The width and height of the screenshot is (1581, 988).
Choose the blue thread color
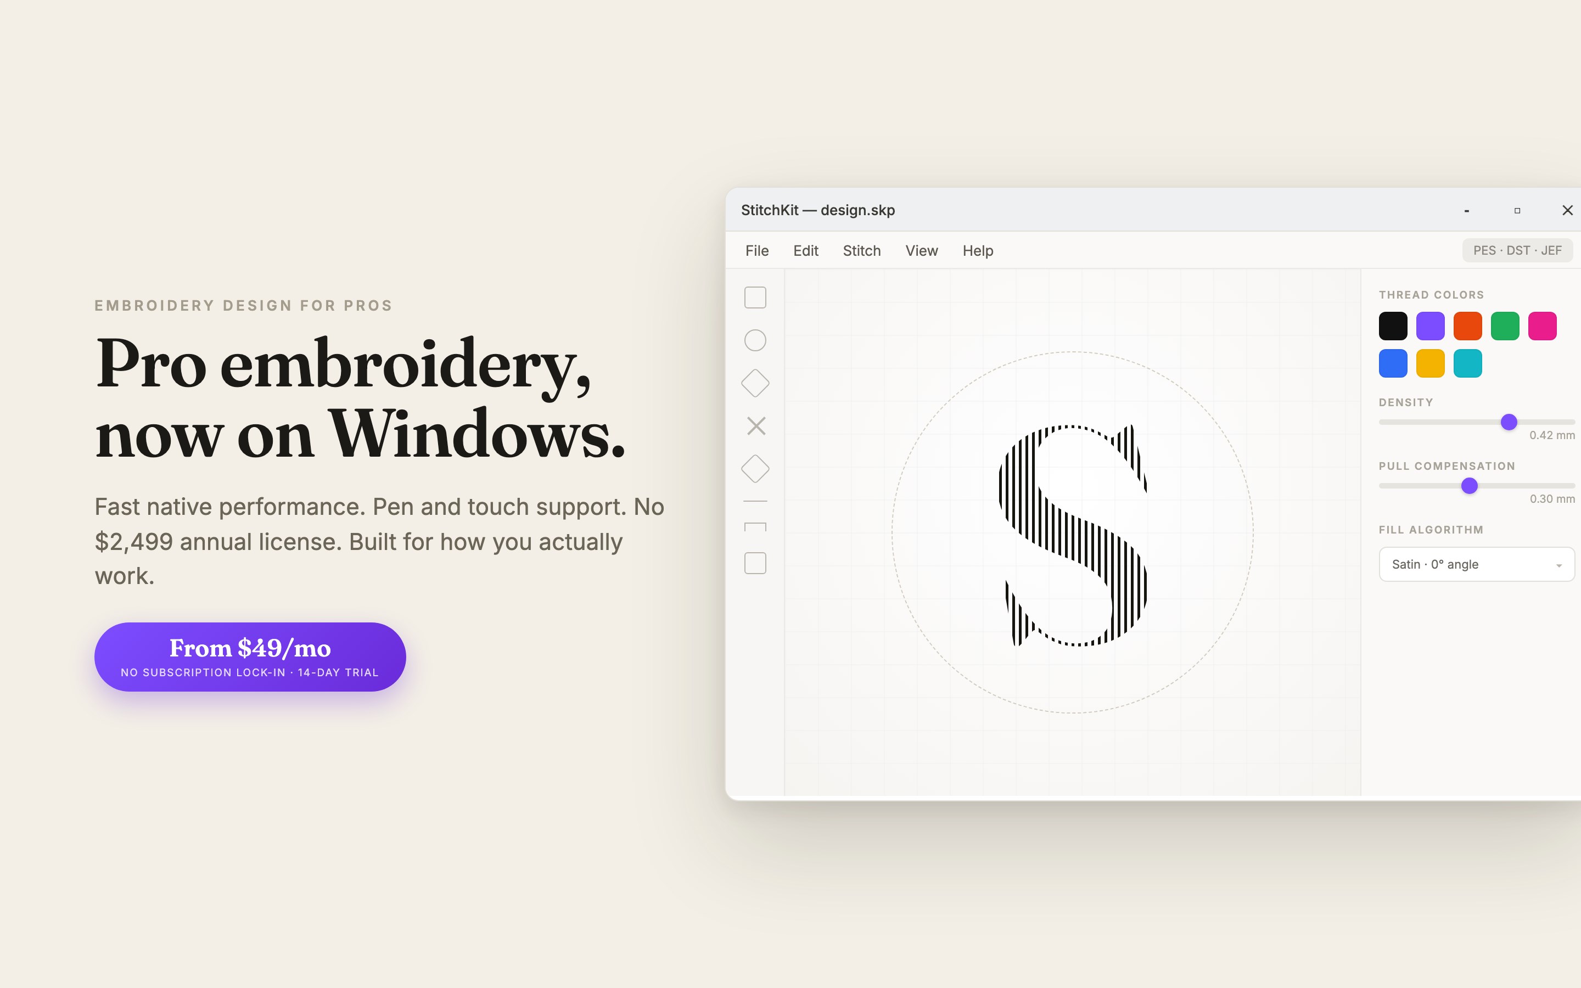tap(1393, 363)
